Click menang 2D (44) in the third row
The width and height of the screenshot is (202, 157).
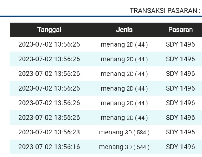[x=124, y=74]
